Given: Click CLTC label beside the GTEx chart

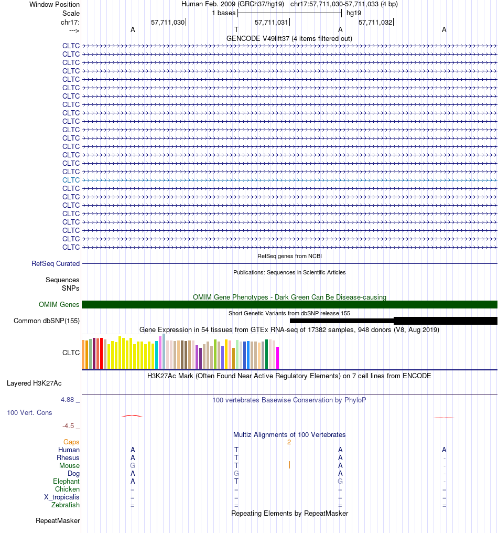Looking at the screenshot, I should pyautogui.click(x=71, y=353).
